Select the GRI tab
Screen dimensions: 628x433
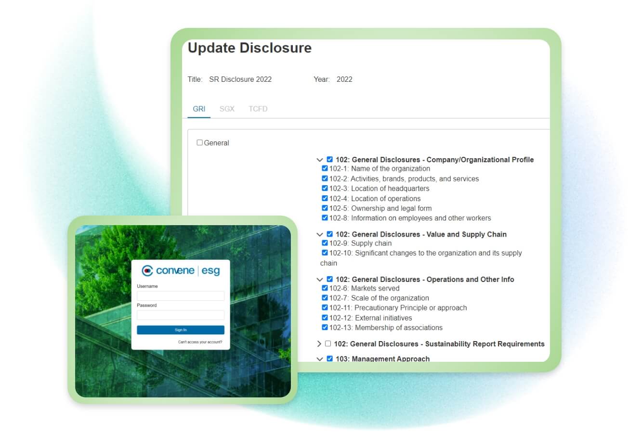(199, 109)
